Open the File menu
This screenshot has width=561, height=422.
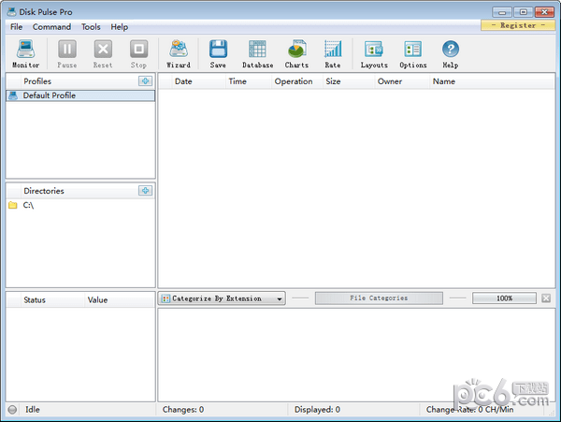point(17,27)
